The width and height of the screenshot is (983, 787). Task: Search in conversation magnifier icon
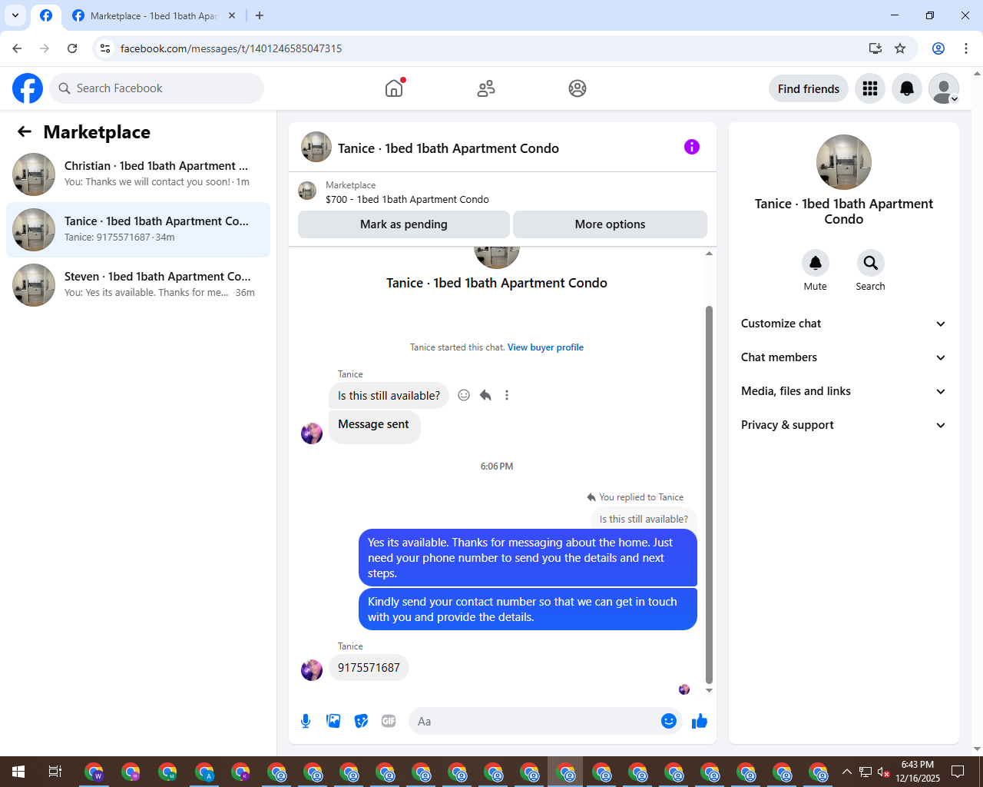pos(871,263)
